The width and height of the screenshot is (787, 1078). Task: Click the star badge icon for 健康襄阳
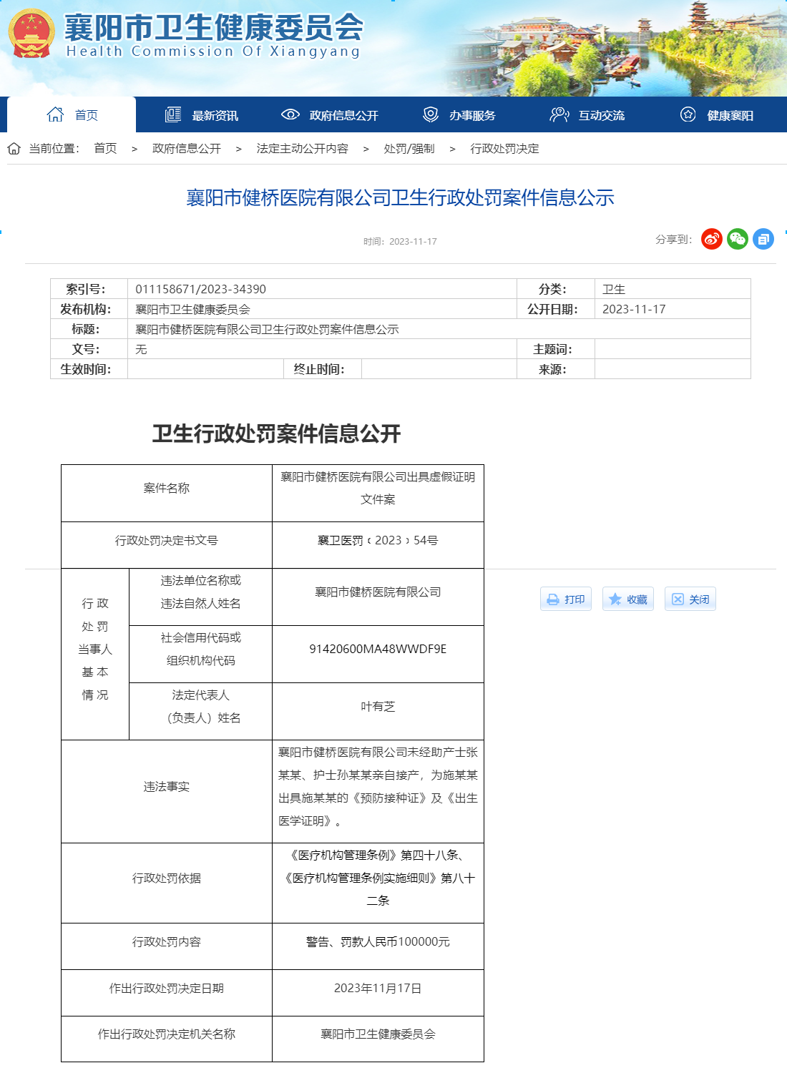(688, 114)
